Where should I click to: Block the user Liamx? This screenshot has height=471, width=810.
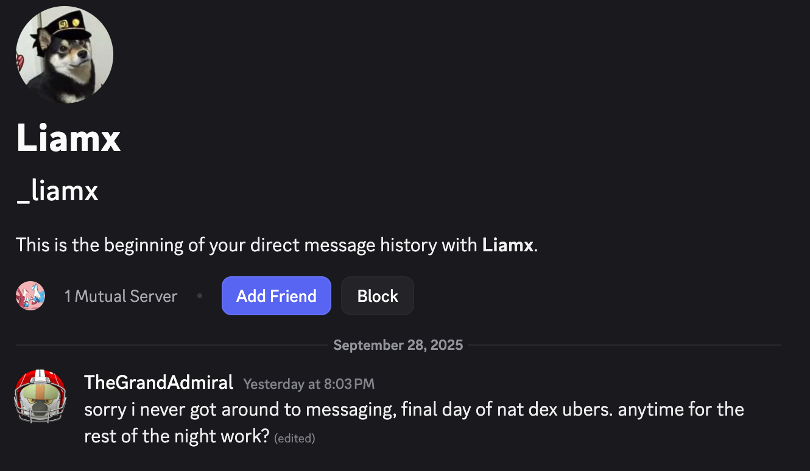point(377,296)
